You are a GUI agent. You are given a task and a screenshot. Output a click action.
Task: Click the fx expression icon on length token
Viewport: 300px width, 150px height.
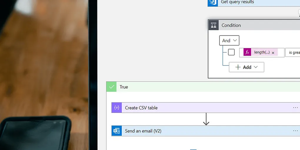pyautogui.click(x=247, y=52)
